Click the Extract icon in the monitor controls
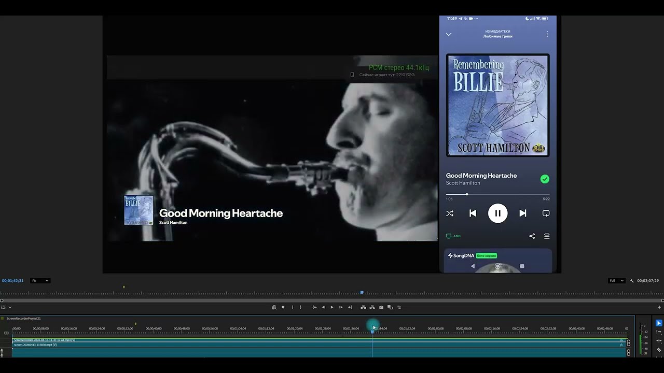The height and width of the screenshot is (373, 664). click(x=372, y=307)
